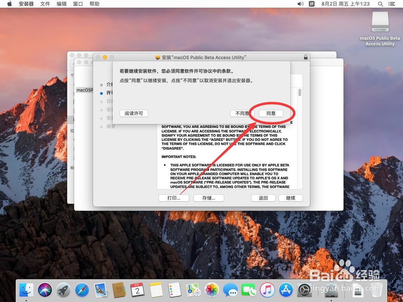Click the 阅读许可 button
This screenshot has width=403, height=302.
coord(134,113)
